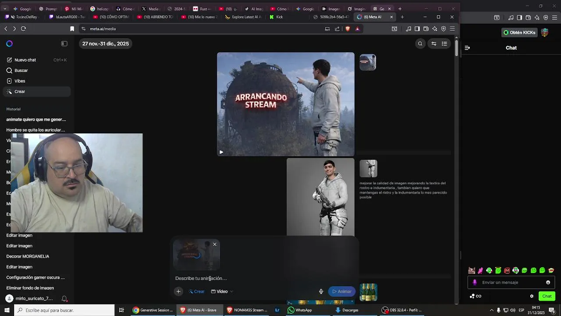Open the Brave VPN shield icon
561x316 pixels.
click(x=444, y=29)
